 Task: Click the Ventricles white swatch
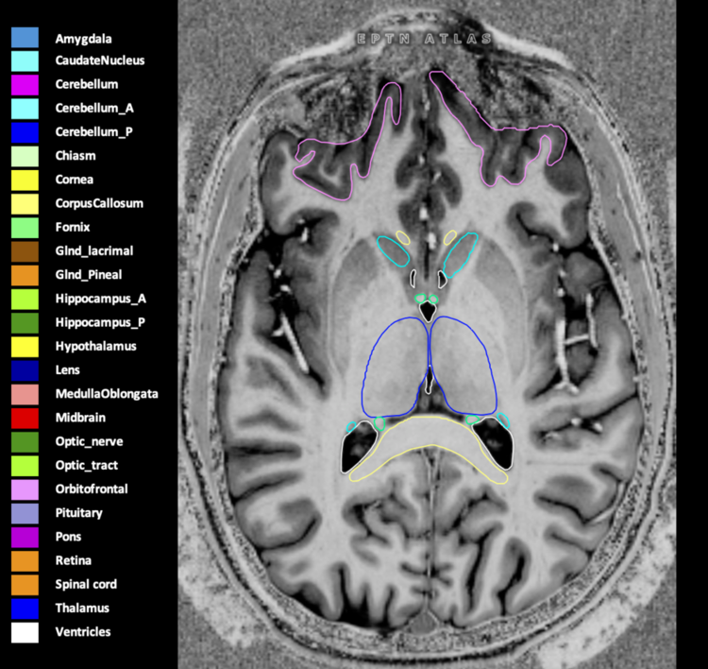[x=25, y=632]
